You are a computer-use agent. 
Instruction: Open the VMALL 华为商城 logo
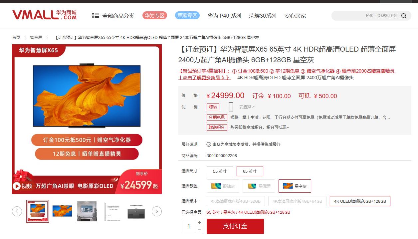[x=44, y=15]
